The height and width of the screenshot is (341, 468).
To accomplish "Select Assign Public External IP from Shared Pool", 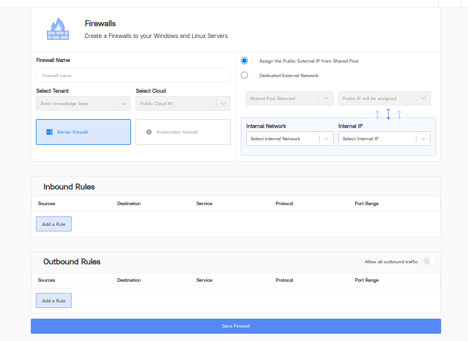I will [245, 61].
